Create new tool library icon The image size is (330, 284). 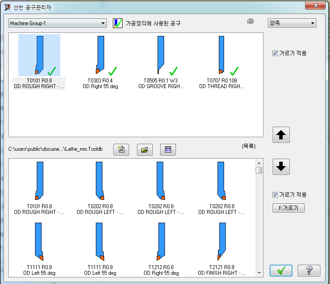pos(121,149)
